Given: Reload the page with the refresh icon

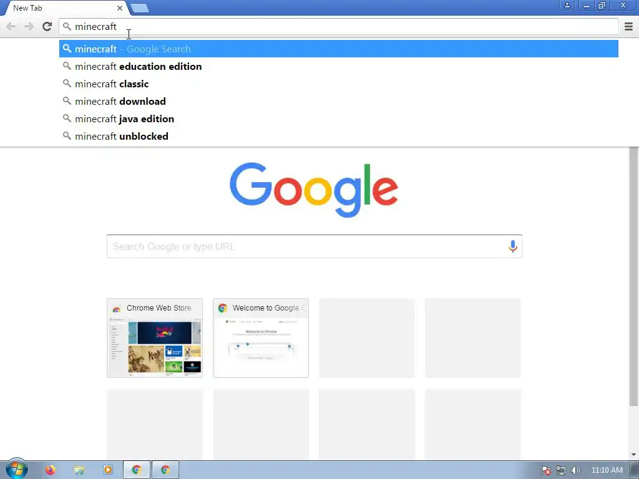Looking at the screenshot, I should [47, 26].
